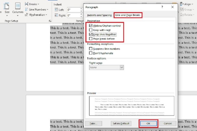The image size is (197, 131).
Task: Check Page break before option
Action: 91,39
